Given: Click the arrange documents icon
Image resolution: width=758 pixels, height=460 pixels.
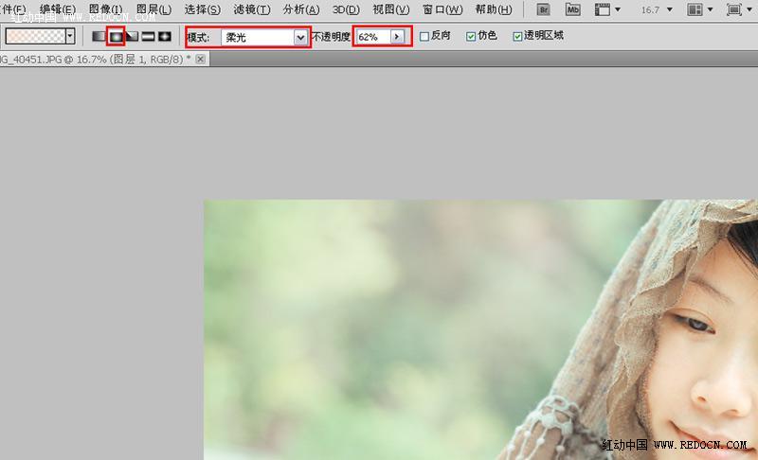Looking at the screenshot, I should pos(695,9).
